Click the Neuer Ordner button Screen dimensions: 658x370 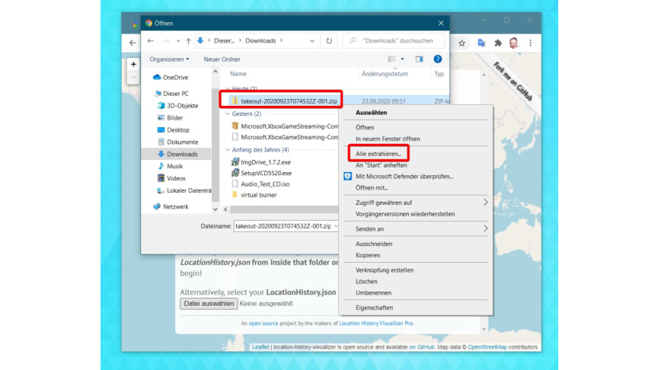[x=222, y=59]
